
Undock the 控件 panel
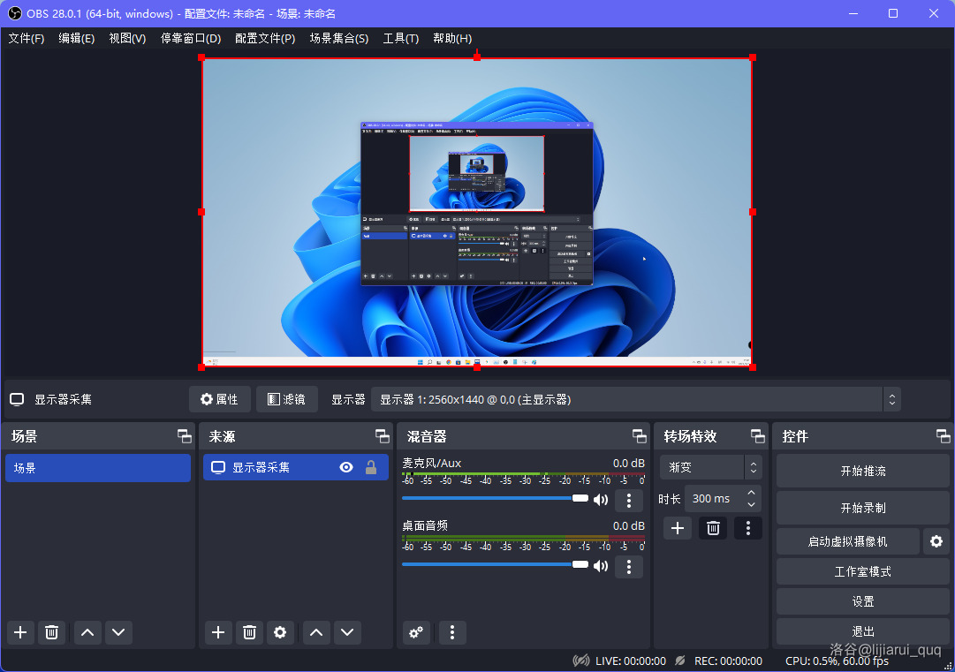pos(943,436)
